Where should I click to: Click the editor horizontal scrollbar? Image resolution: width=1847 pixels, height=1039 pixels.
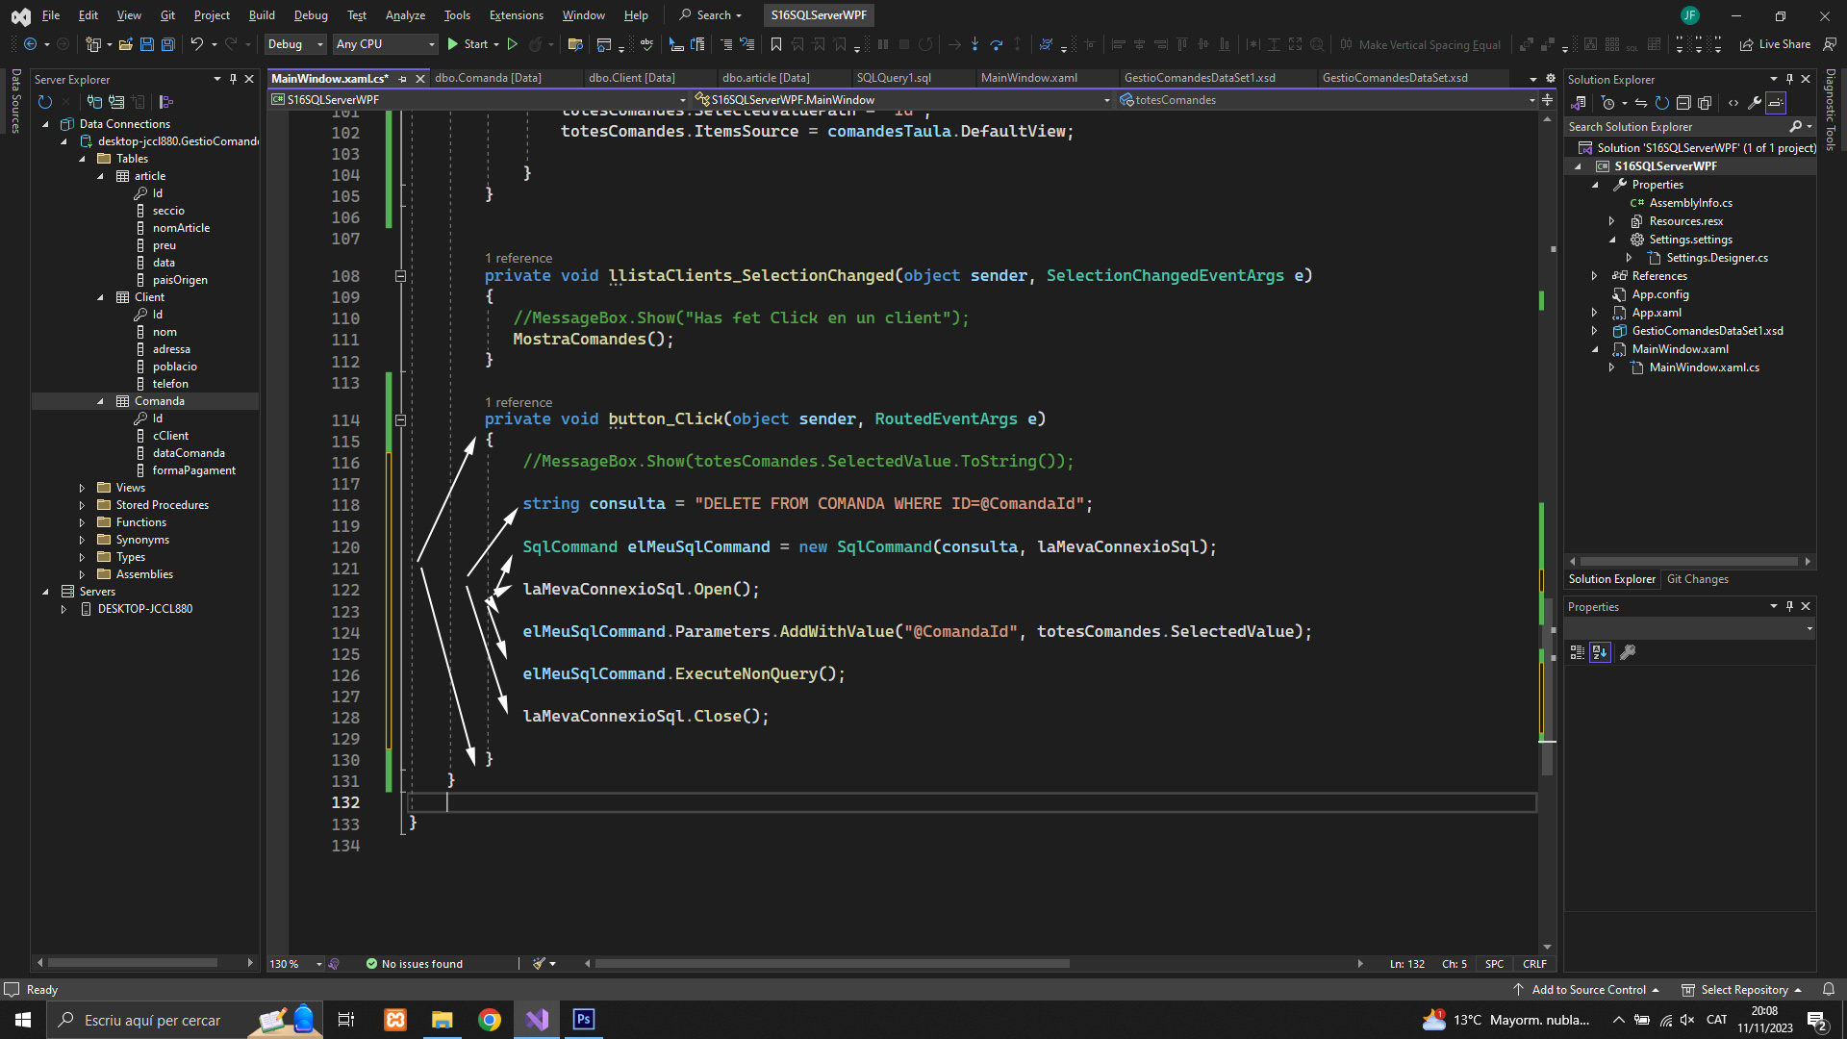(832, 964)
